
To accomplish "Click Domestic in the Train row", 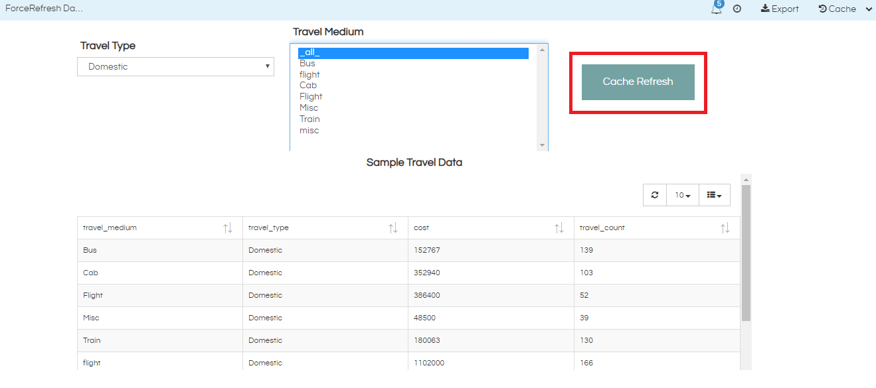I will (x=266, y=341).
